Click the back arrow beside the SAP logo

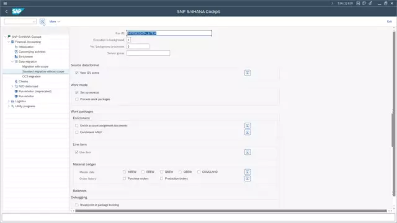point(6,11)
